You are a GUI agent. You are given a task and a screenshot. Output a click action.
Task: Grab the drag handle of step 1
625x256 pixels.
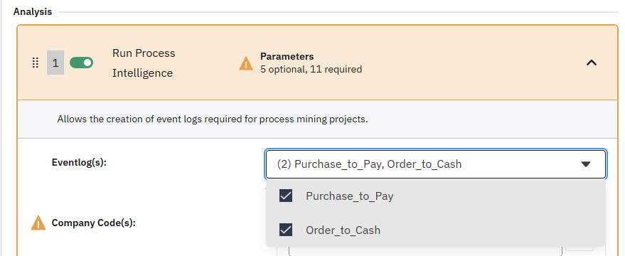[35, 63]
